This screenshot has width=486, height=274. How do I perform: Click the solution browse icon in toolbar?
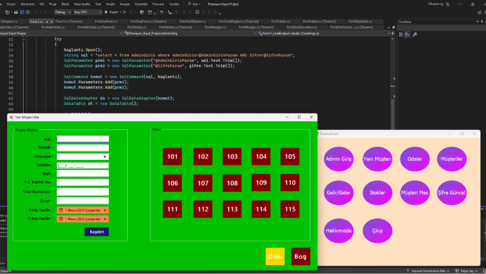pos(142,12)
